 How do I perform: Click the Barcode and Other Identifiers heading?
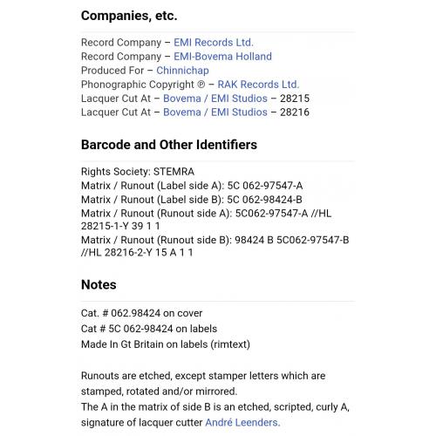pyautogui.click(x=169, y=145)
